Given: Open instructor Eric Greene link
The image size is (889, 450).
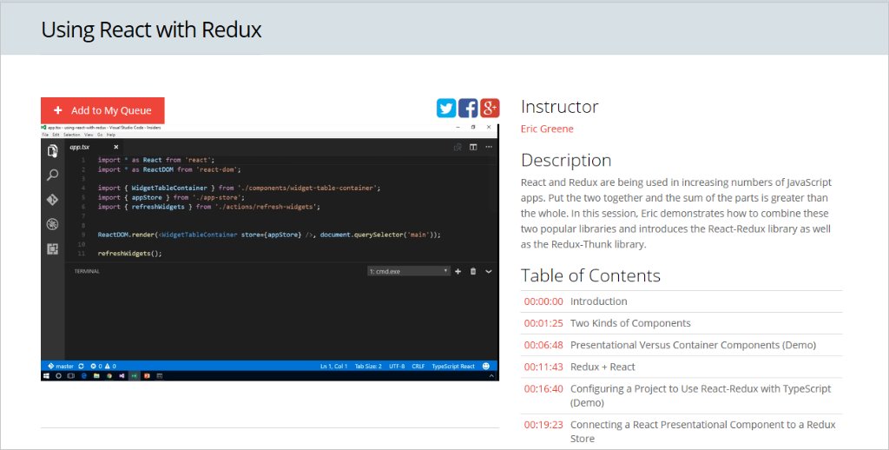Looking at the screenshot, I should [547, 129].
